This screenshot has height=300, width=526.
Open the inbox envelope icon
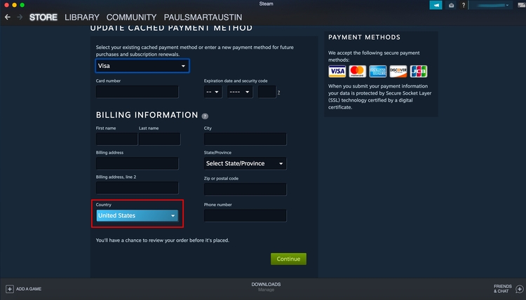(451, 5)
